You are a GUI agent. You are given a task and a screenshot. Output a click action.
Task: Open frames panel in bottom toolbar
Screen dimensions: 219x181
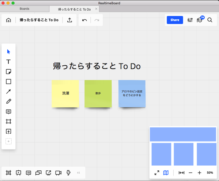coord(8,173)
